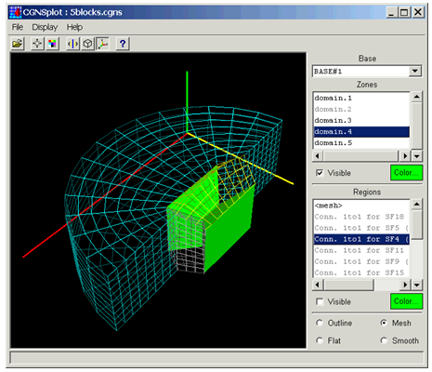432x372 pixels.
Task: Click the open file folder icon
Action: (18, 44)
